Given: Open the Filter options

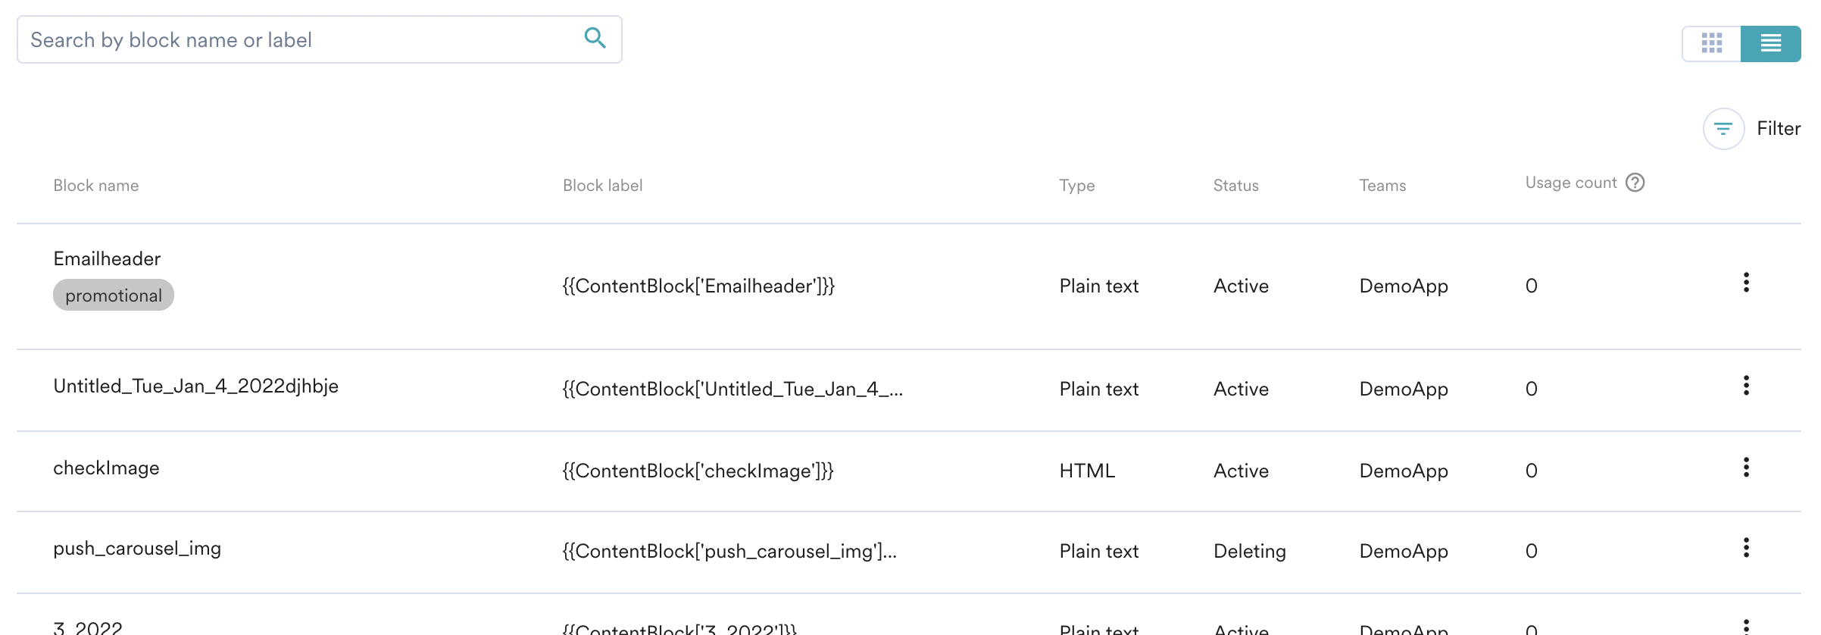Looking at the screenshot, I should pyautogui.click(x=1723, y=129).
